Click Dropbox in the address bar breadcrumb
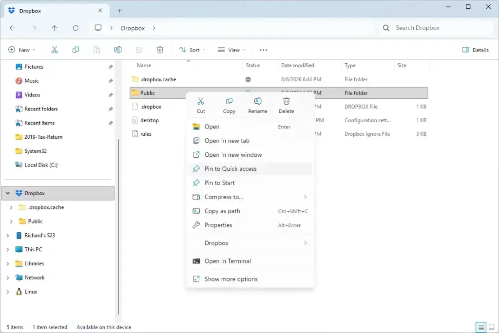Viewport: 499px width, 333px height. pos(133,28)
